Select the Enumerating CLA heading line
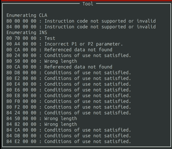Screen dimensions: 172x149 point(27,15)
